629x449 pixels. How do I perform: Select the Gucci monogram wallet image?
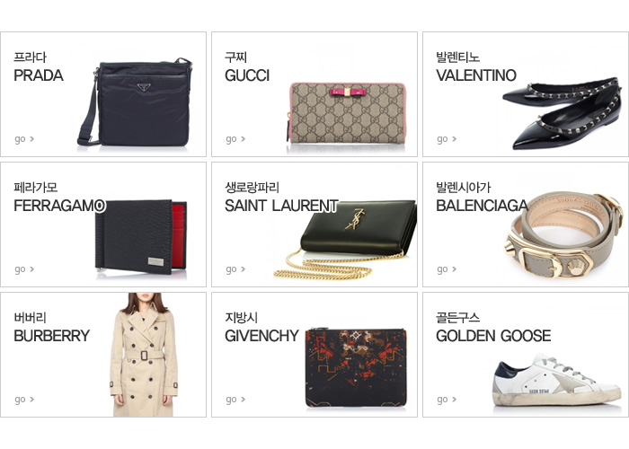346,112
